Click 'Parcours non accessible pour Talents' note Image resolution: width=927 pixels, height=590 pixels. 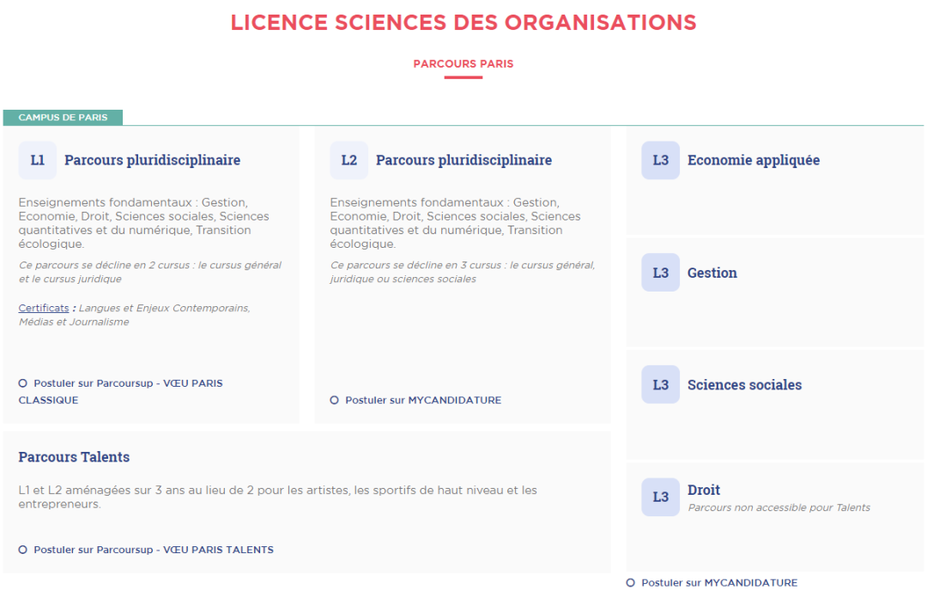pyautogui.click(x=779, y=508)
